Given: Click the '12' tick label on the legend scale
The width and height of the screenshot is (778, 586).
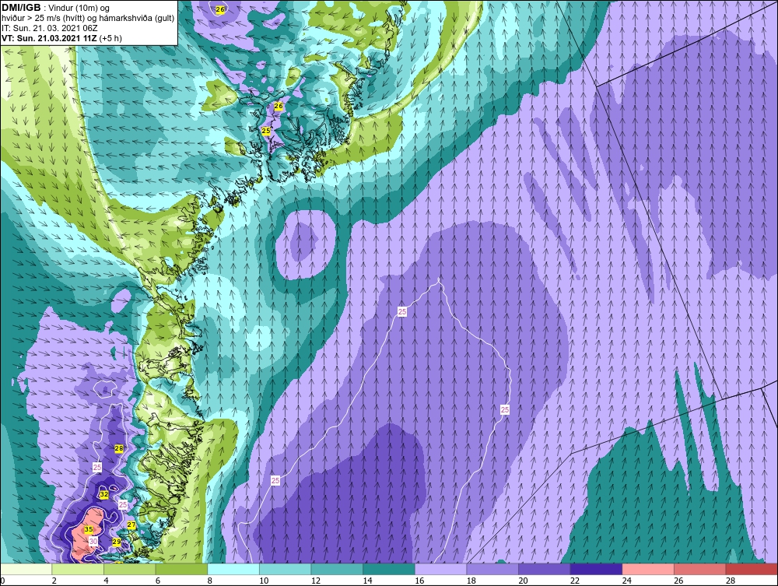Looking at the screenshot, I should point(316,581).
